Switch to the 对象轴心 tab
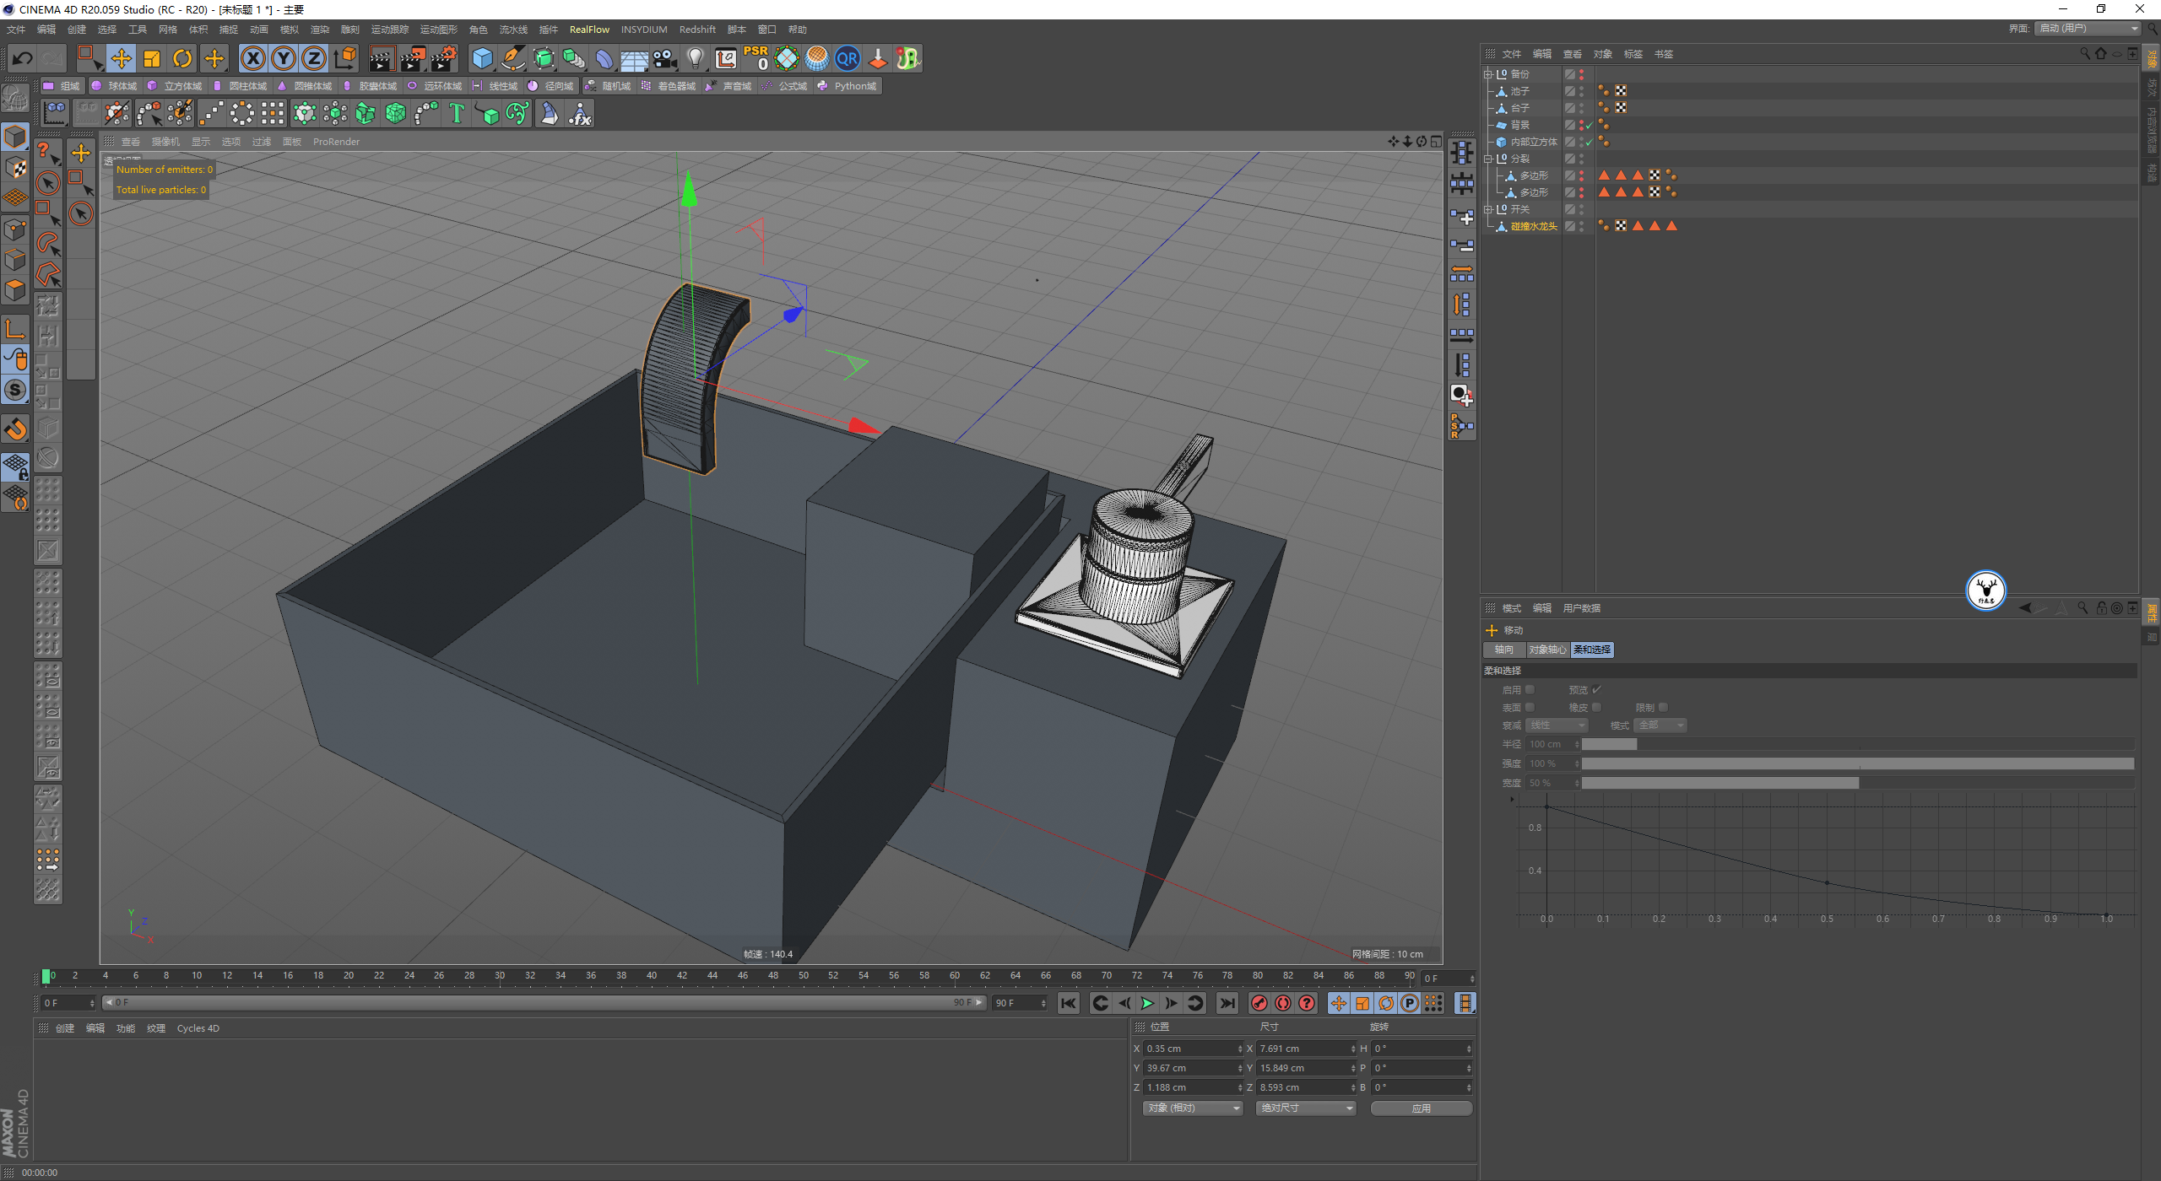Screen dimensions: 2161x1181 click(x=1546, y=650)
